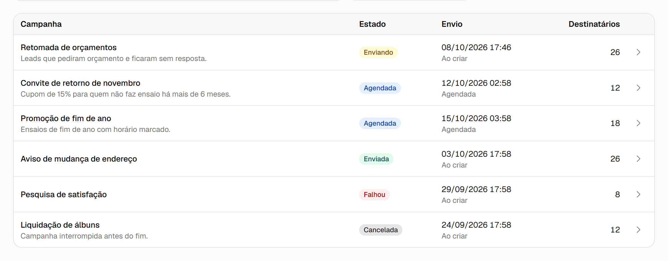Open chevron for Retomada de orçamentos row

638,52
